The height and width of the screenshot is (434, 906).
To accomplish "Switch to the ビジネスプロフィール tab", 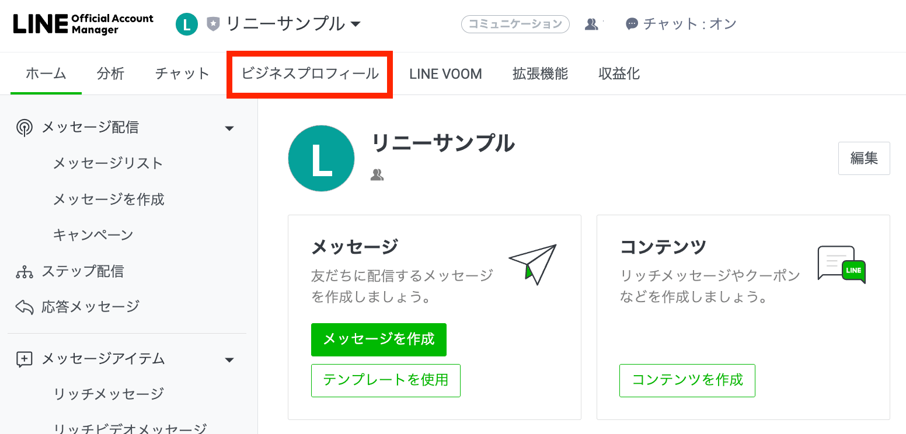I will 310,74.
